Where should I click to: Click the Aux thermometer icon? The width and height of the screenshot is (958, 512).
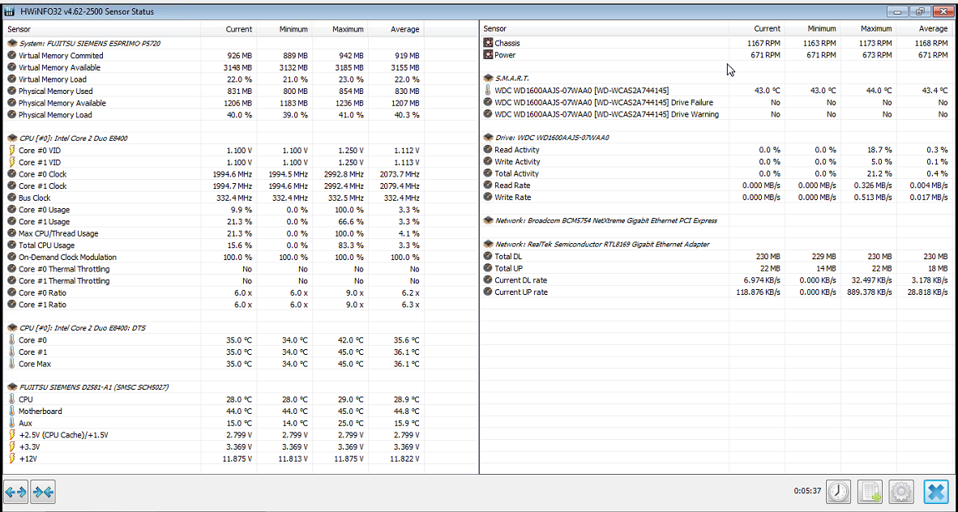pyautogui.click(x=11, y=423)
